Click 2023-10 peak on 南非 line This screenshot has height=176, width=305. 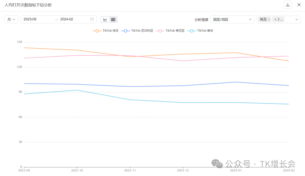[77, 90]
